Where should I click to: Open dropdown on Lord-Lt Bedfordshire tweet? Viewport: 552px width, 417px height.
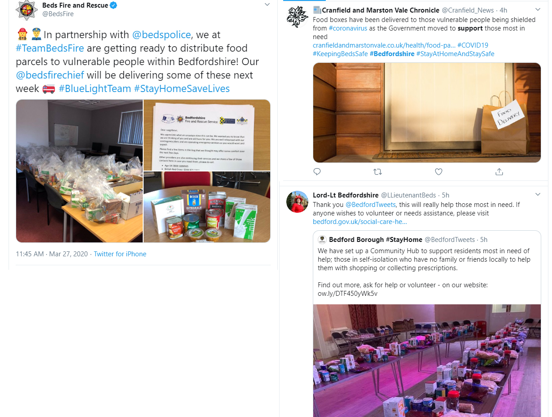(538, 194)
